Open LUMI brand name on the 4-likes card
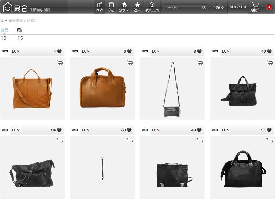275x199 pixels. 16,51
